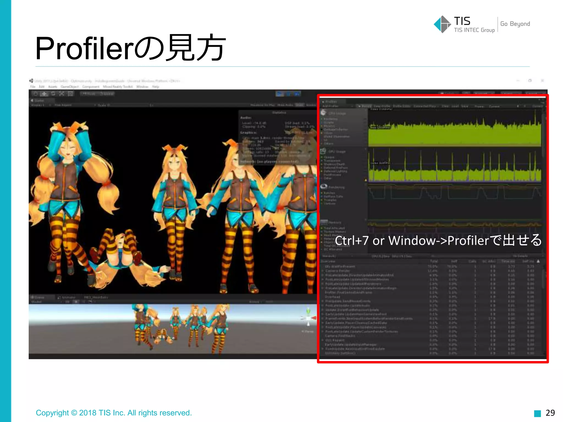Expand the GUI.Repaint row

pyautogui.click(x=322, y=340)
